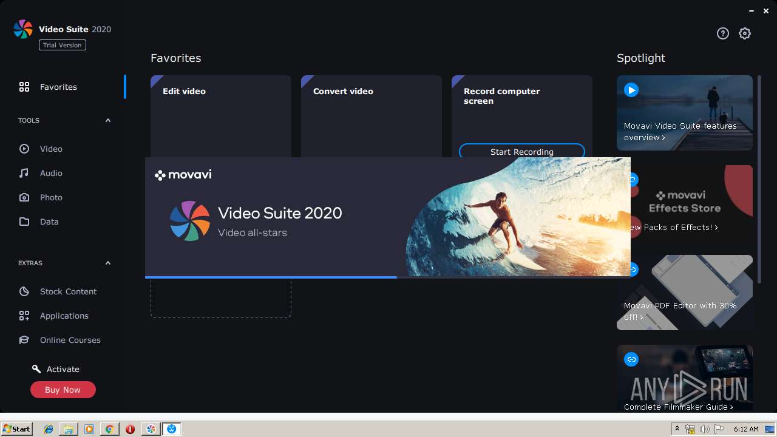Click the Activate key link

(56, 369)
